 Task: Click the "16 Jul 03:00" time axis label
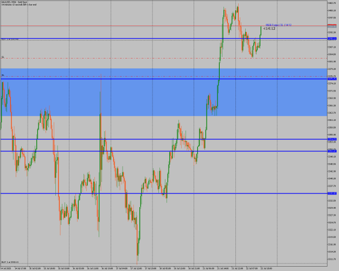[78, 268]
